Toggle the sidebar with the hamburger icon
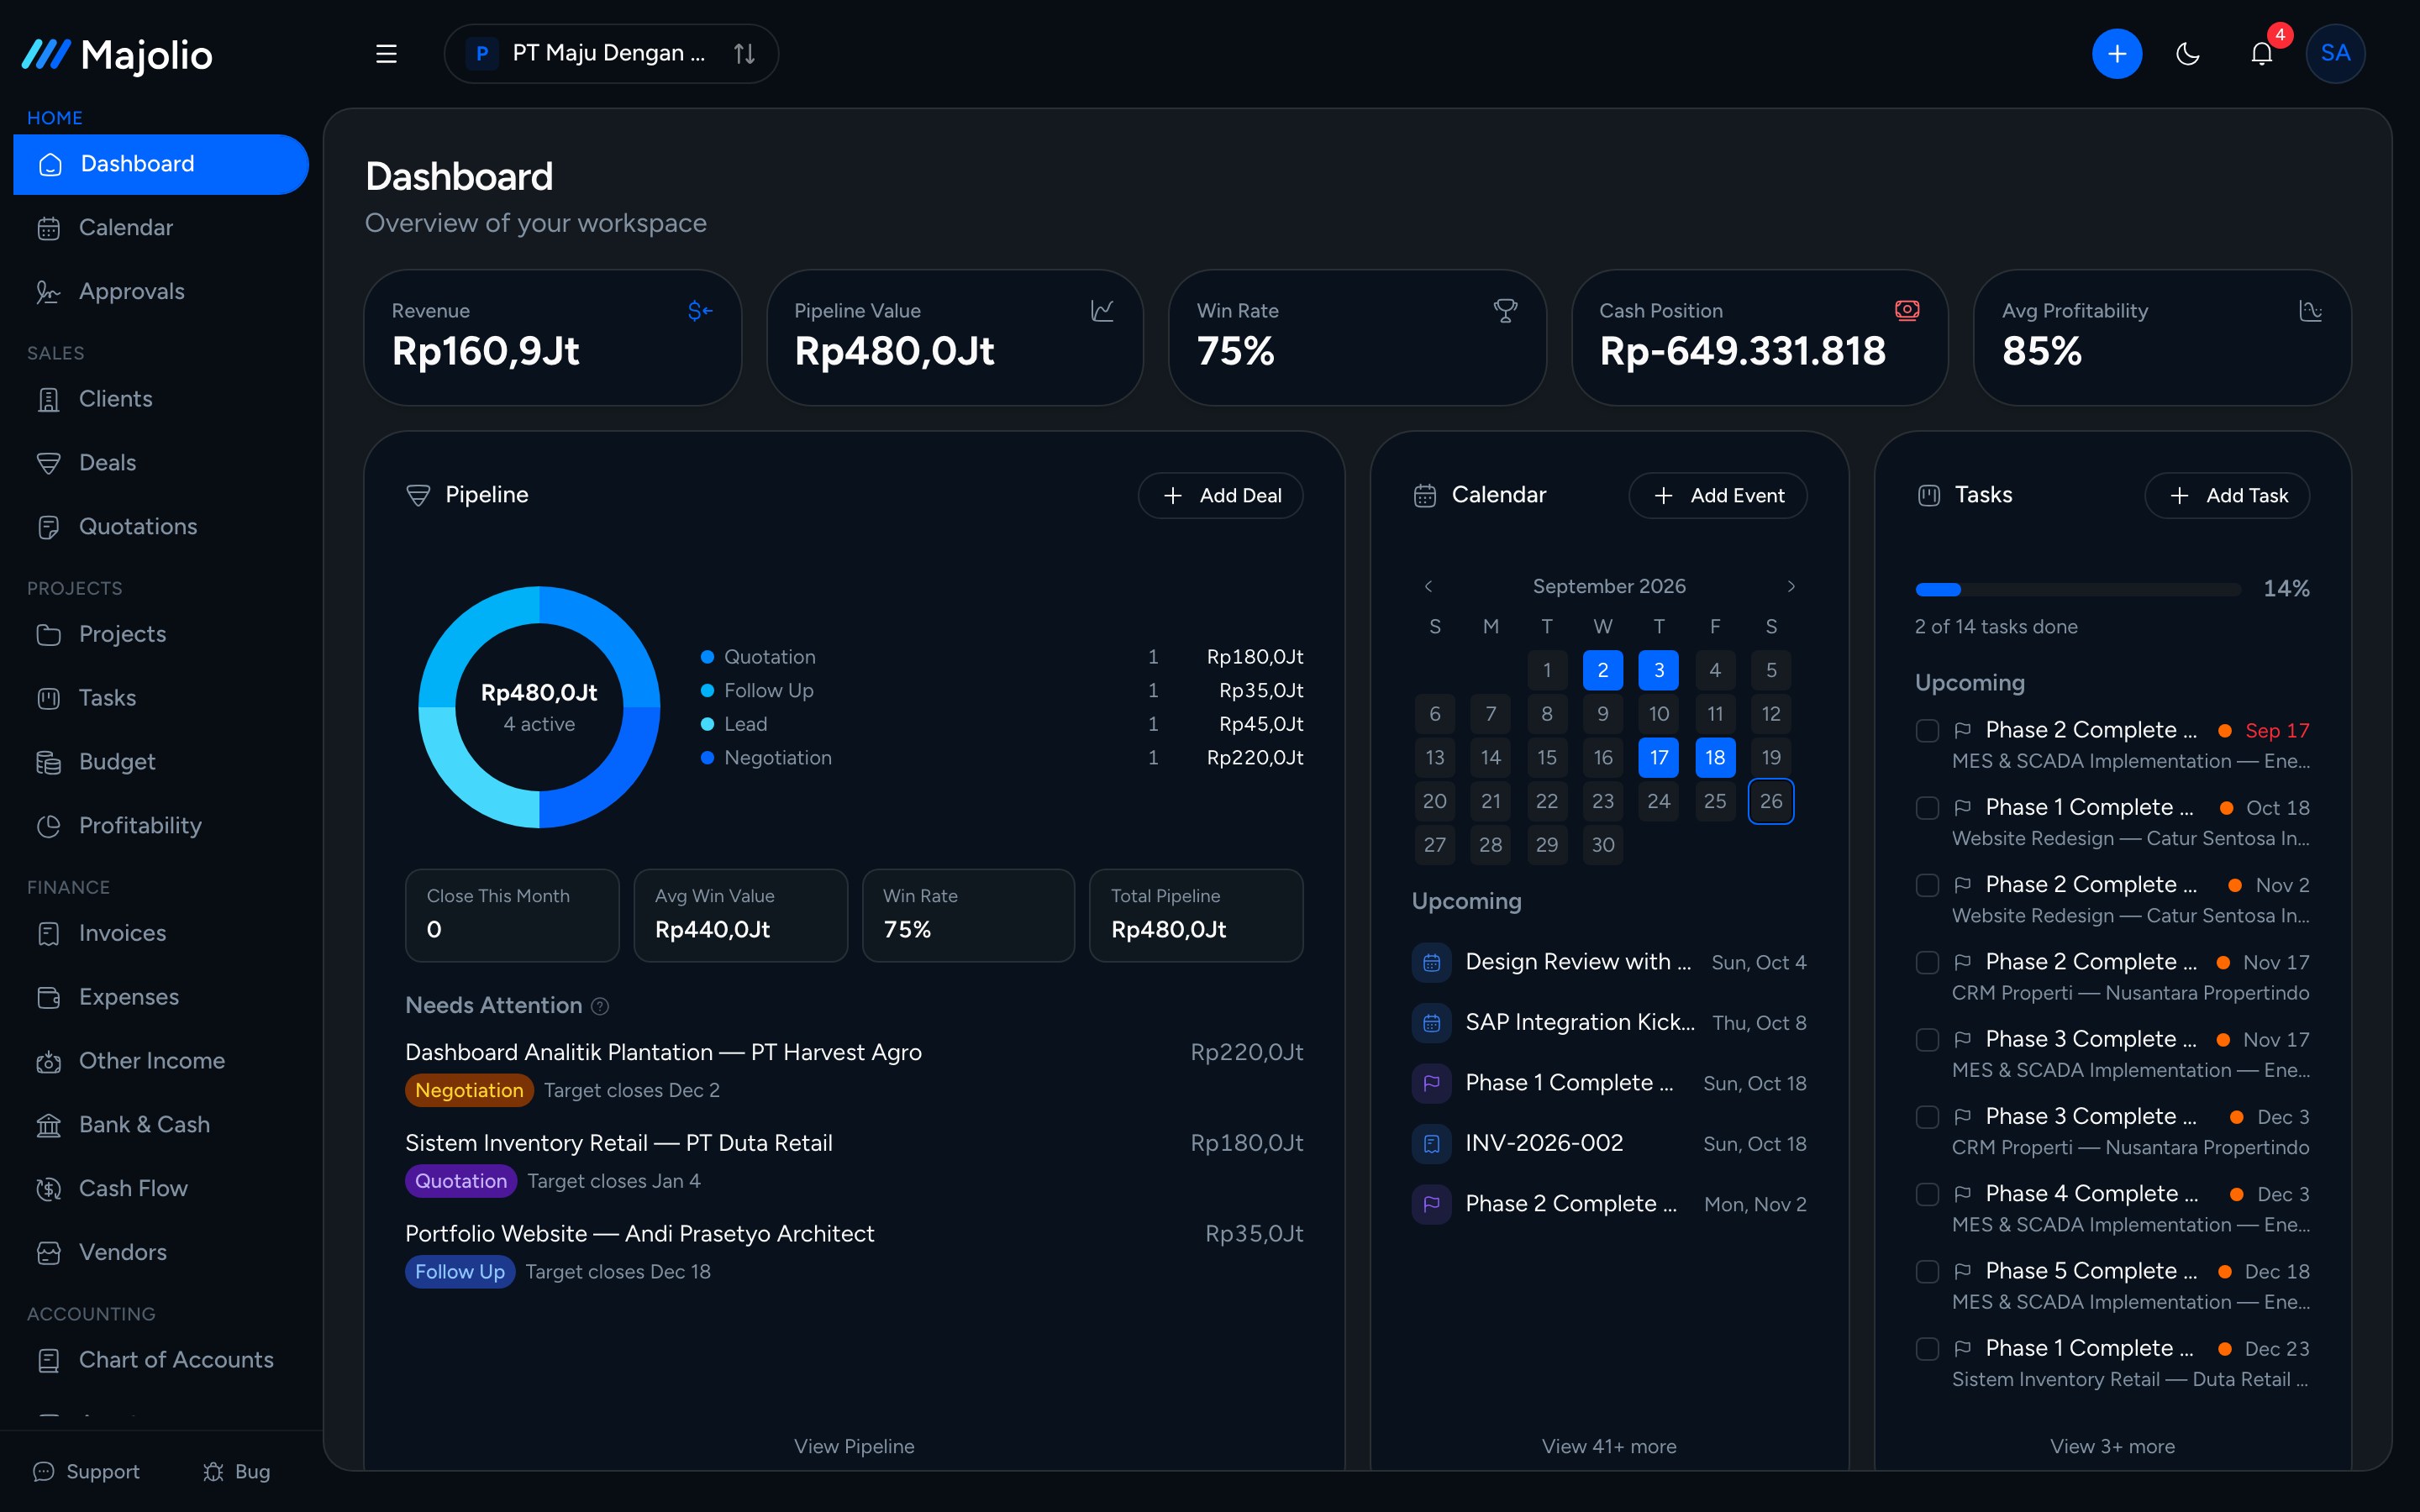 [x=386, y=54]
